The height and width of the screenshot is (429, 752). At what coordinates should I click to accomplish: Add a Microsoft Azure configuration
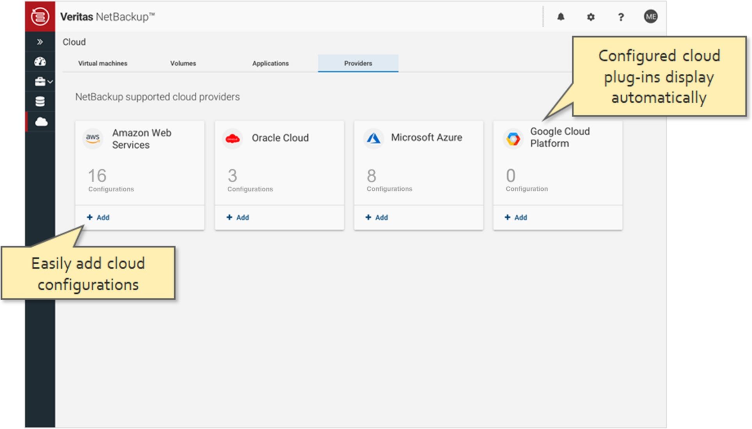click(377, 217)
